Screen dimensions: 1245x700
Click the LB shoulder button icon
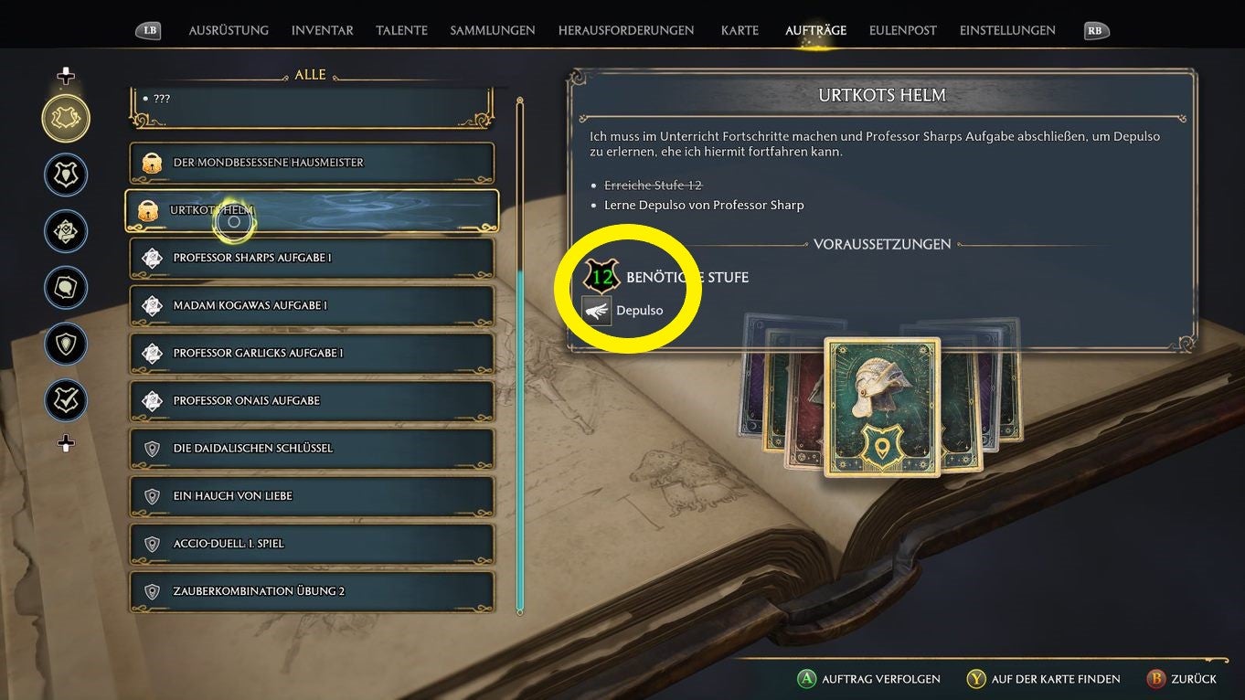(x=149, y=30)
